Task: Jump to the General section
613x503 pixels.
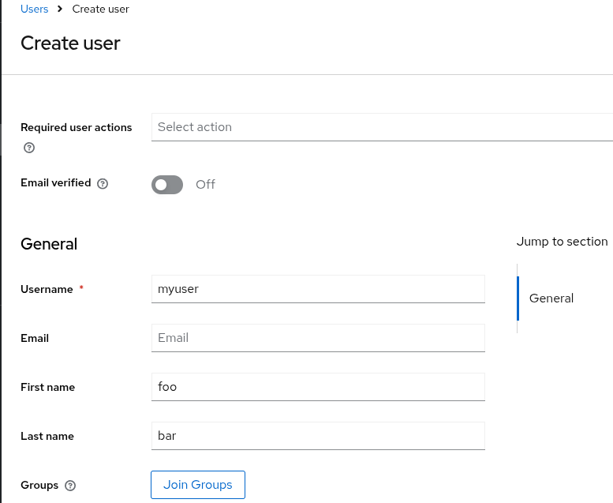Action: (x=551, y=298)
